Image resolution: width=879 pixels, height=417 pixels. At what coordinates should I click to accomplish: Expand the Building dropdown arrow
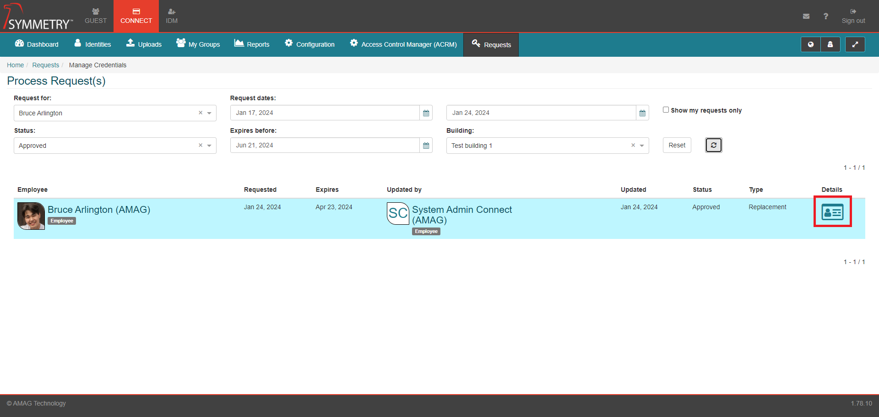[x=642, y=146]
